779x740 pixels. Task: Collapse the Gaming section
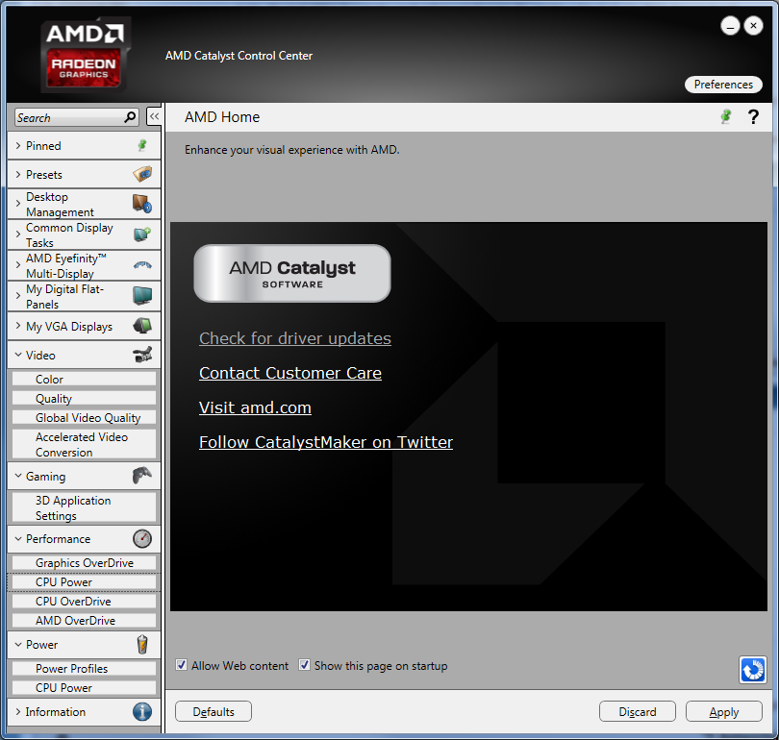18,476
